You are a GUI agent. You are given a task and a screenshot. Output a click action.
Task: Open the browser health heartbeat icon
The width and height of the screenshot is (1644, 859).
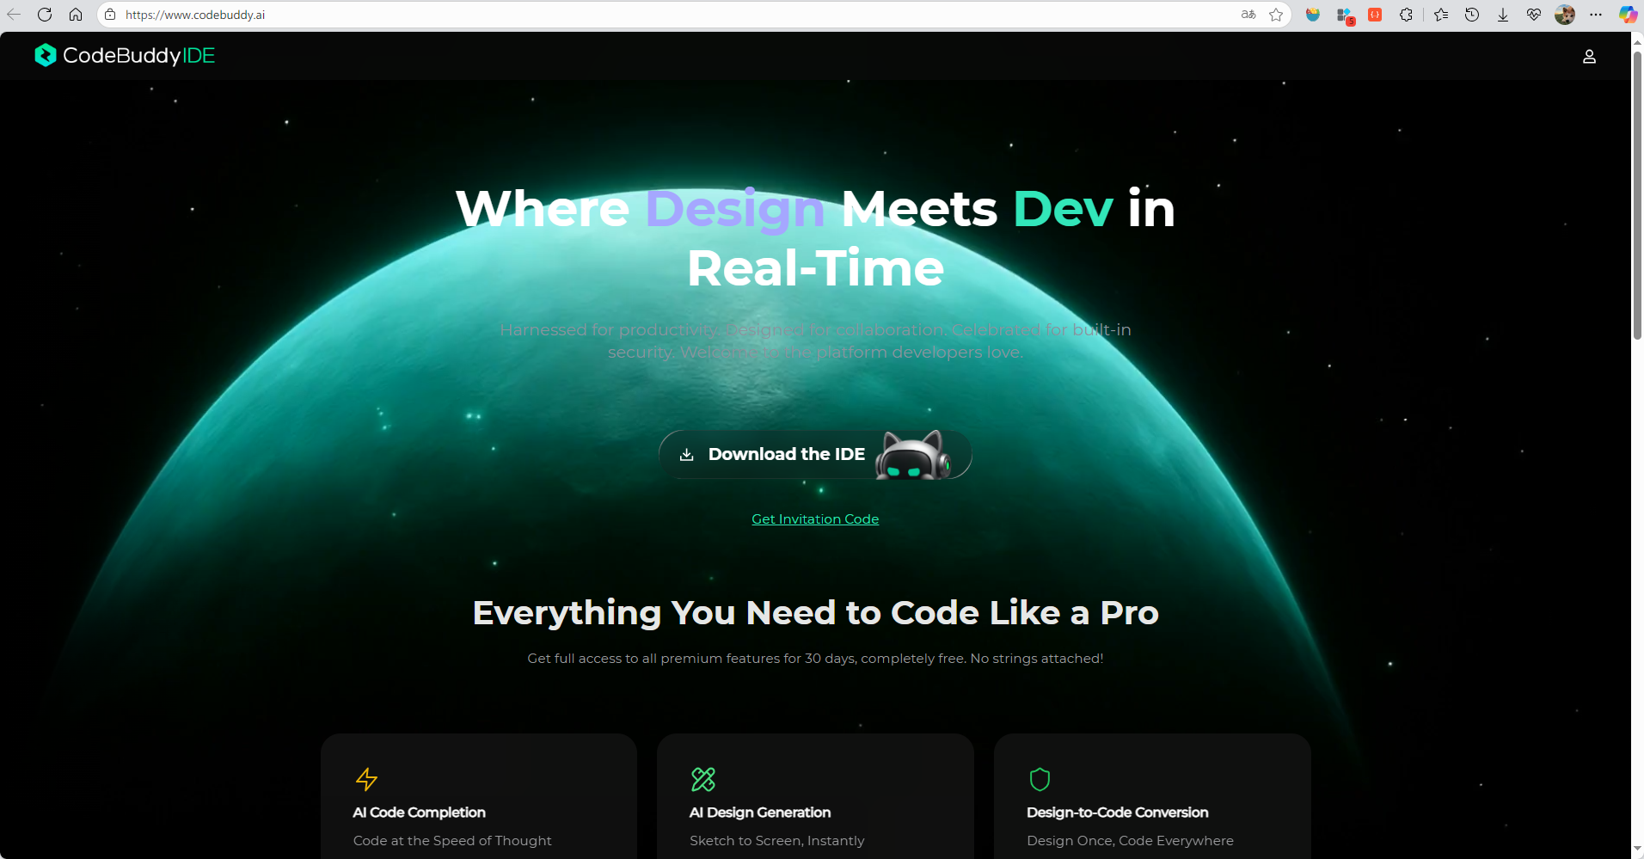[x=1534, y=15]
